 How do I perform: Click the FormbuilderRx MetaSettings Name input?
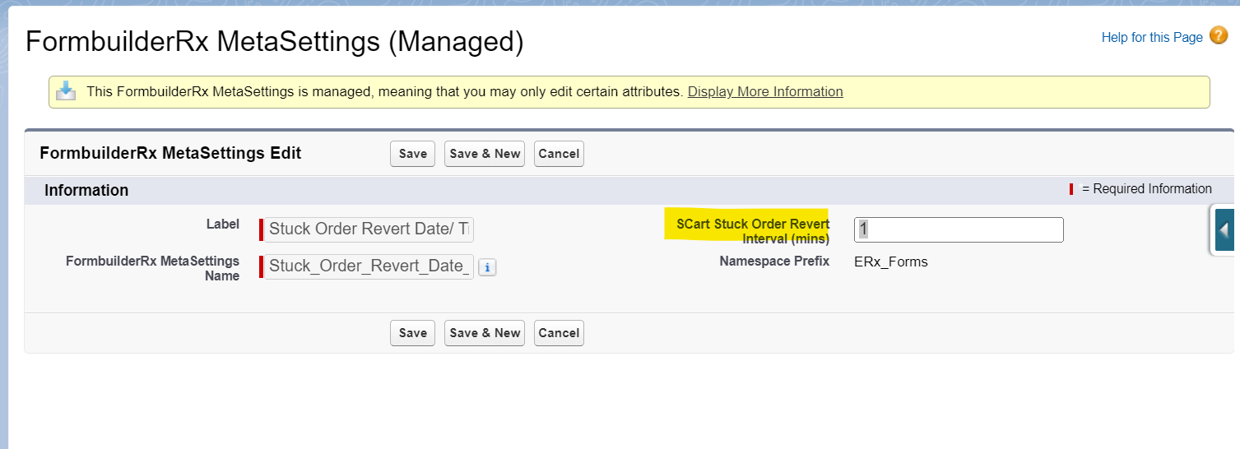369,267
